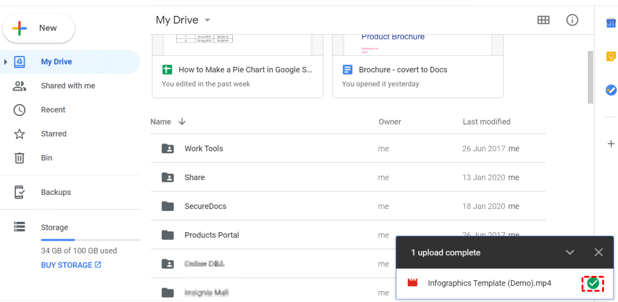Toggle sort direction arrow beside Name

pos(182,122)
